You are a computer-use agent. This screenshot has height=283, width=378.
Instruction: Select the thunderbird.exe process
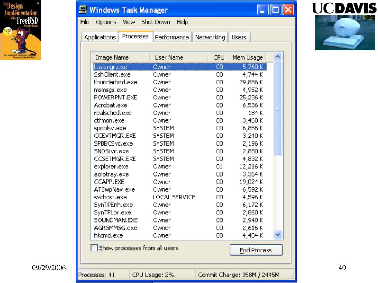click(x=180, y=82)
